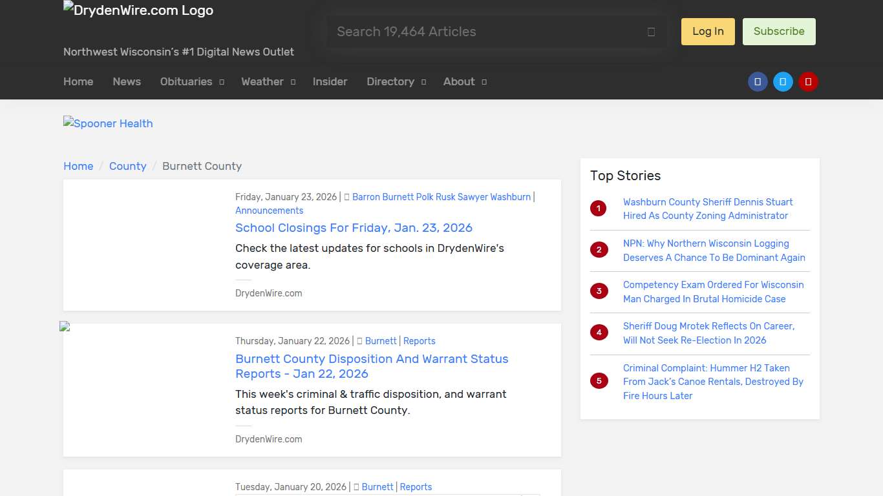Open the Spooner Health banner image
The width and height of the screenshot is (883, 496).
109,123
